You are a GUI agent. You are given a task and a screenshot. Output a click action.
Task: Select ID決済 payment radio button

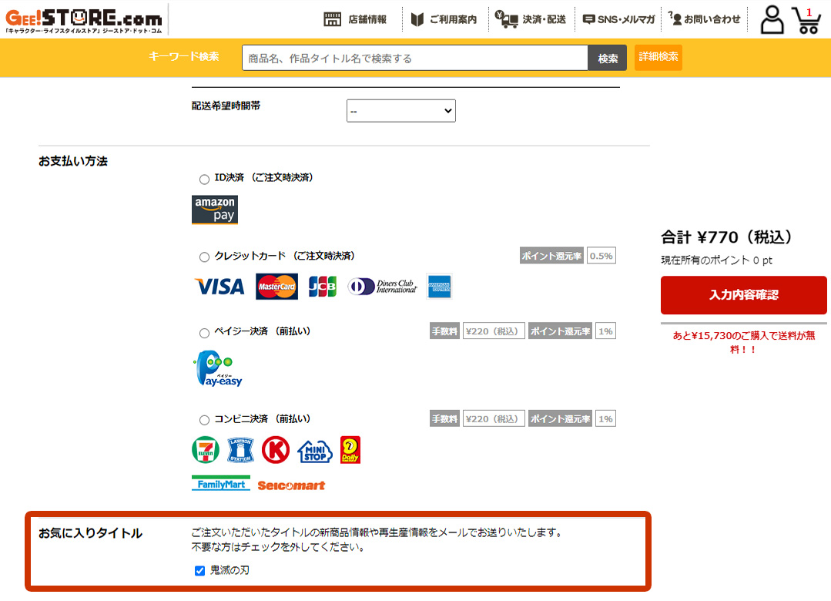[204, 180]
